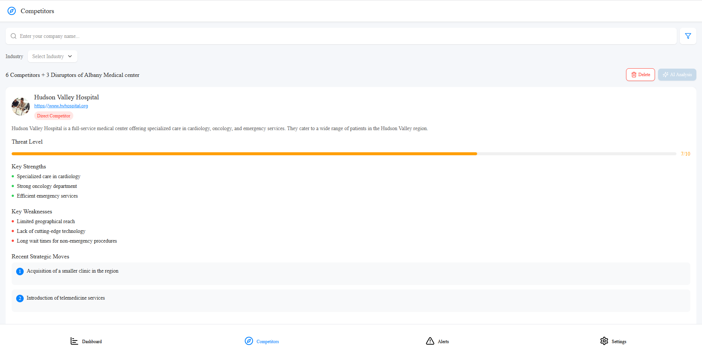Click 'Specialized care in cardiology' strength
Viewport: 702px width, 348px height.
[x=49, y=176]
